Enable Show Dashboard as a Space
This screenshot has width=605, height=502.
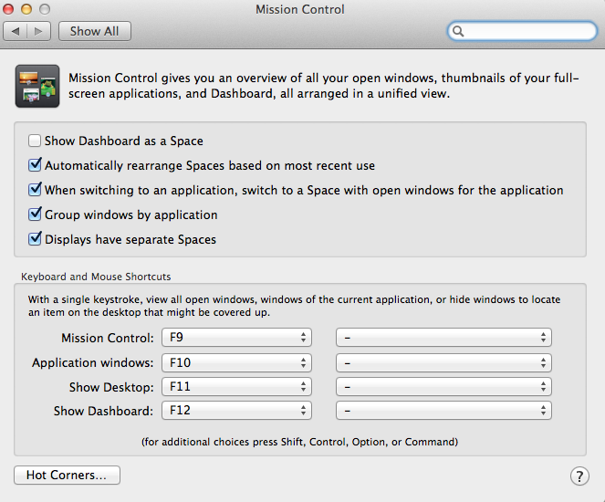(x=35, y=141)
